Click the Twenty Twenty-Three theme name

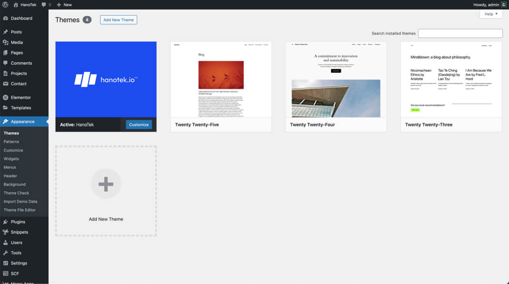click(429, 125)
